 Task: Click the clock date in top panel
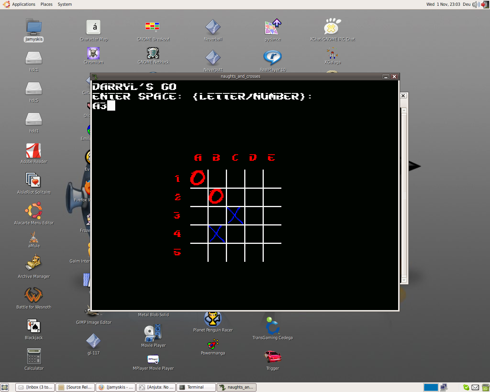(443, 4)
